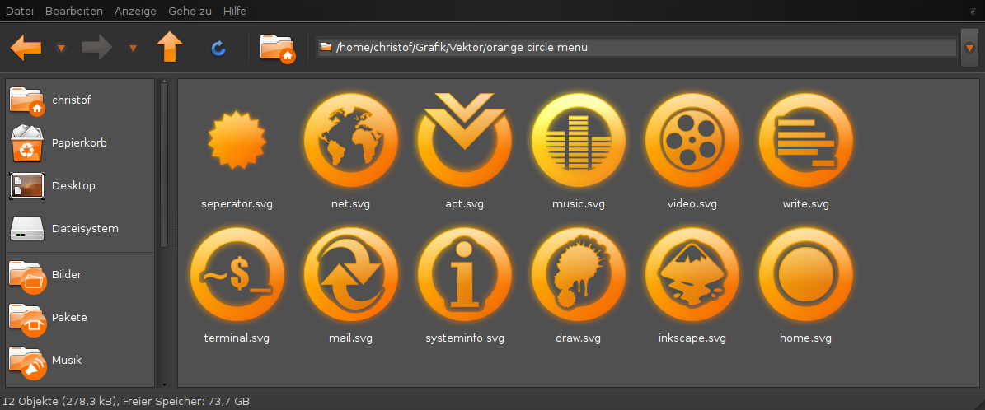Click the seperator.svg file name
This screenshot has height=410, width=985.
tap(237, 204)
